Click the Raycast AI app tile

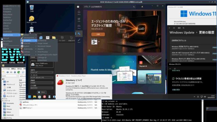click(150, 62)
